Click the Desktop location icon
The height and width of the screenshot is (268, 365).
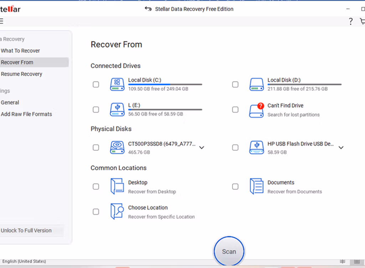117,186
